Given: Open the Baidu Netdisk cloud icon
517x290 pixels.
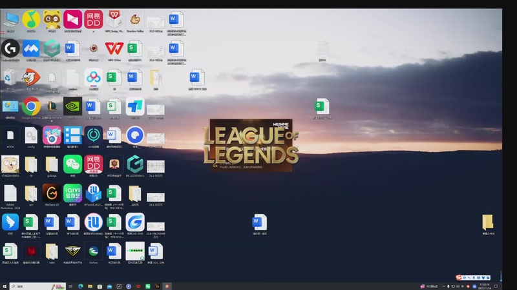Looking at the screenshot, I should point(93,77).
